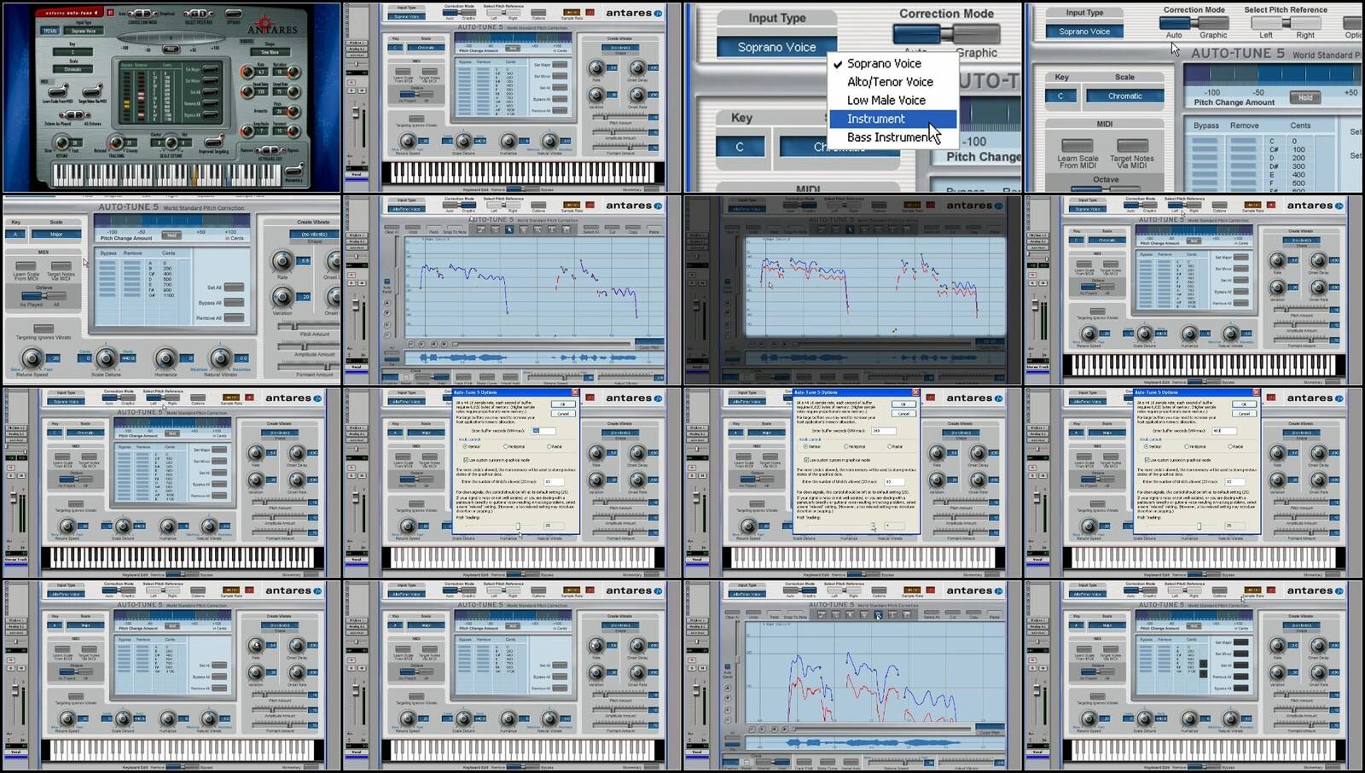1365x773 pixels.
Task: Click Variation knob in A Major close-up
Action: [x=282, y=297]
